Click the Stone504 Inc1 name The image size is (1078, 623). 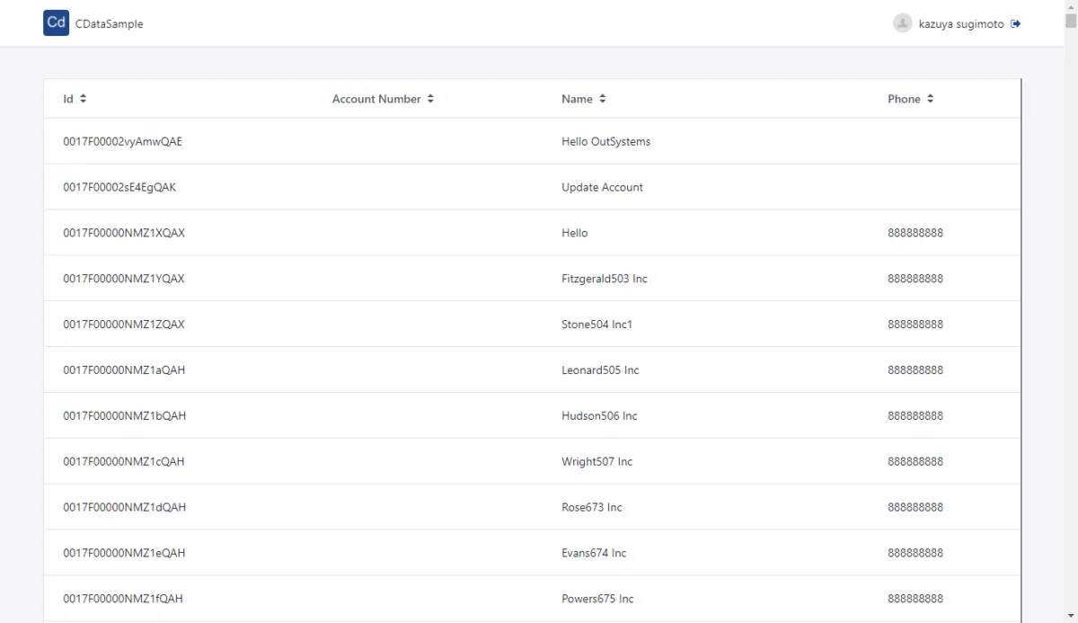pyautogui.click(x=596, y=325)
